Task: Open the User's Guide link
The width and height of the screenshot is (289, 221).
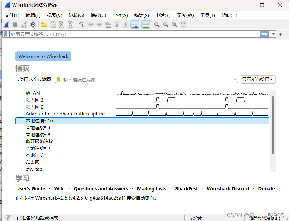Action: point(31,189)
